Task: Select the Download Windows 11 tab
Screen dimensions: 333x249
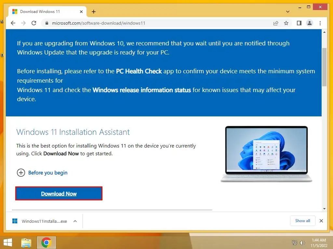Action: click(47, 12)
